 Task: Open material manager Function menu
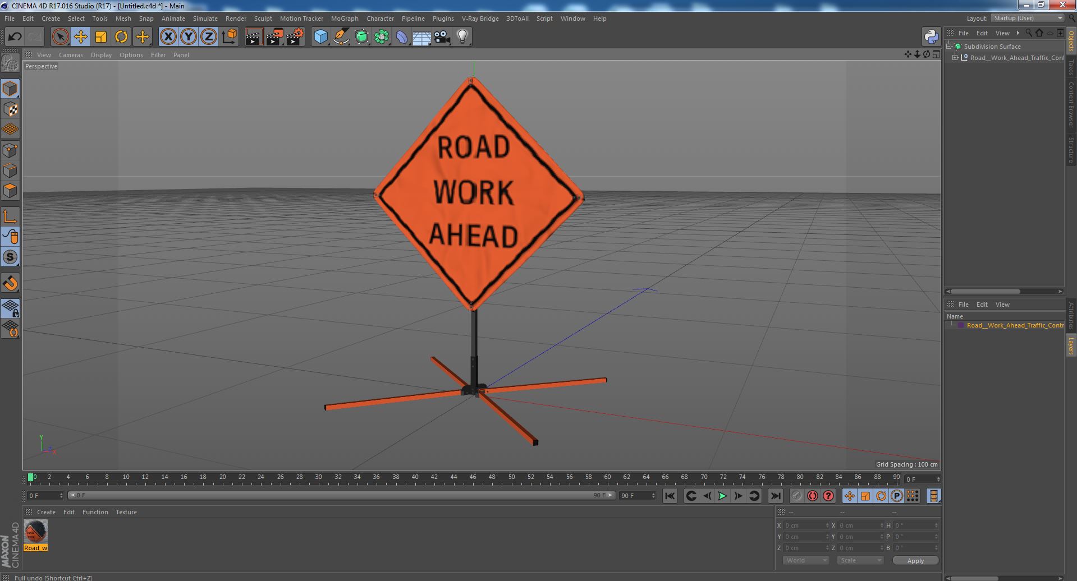95,512
